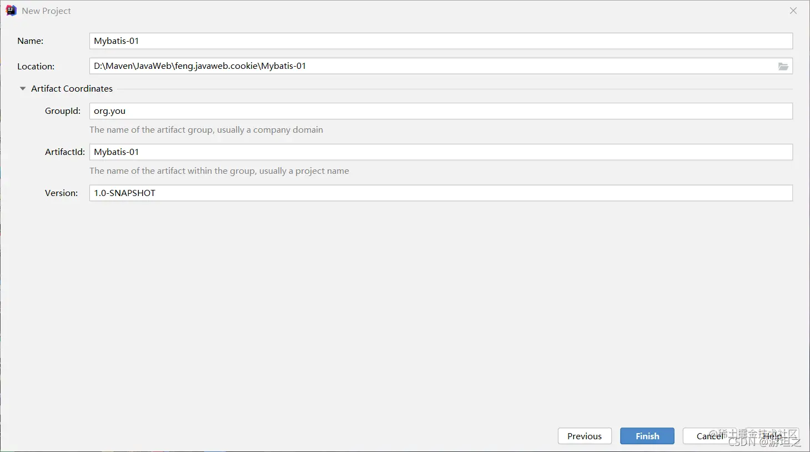Click the IntelliJ IDEA logo in title bar

[x=11, y=11]
